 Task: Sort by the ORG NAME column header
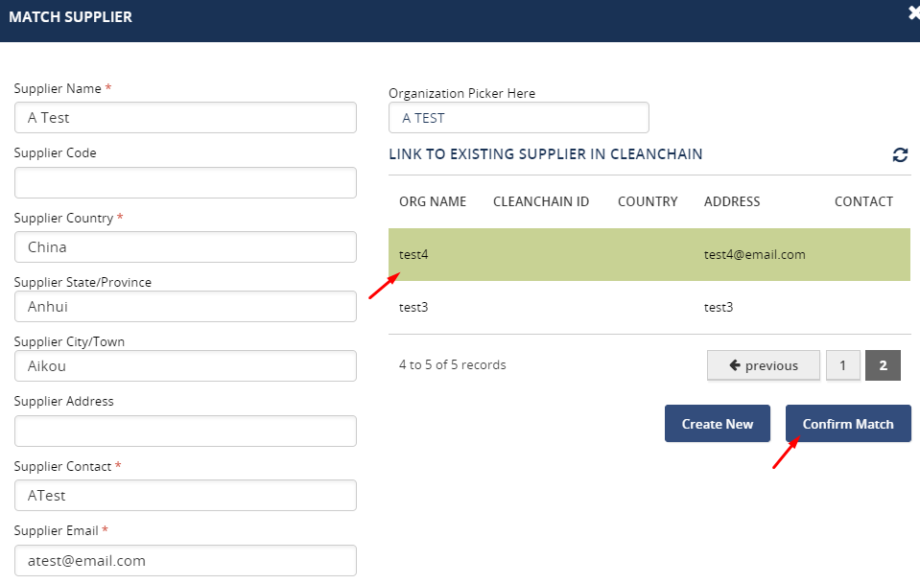pos(433,202)
